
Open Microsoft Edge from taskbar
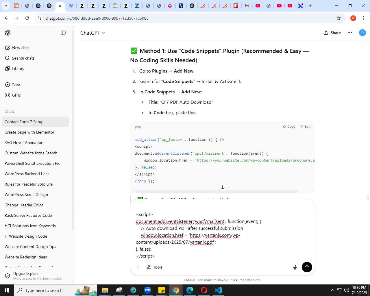tap(190, 290)
